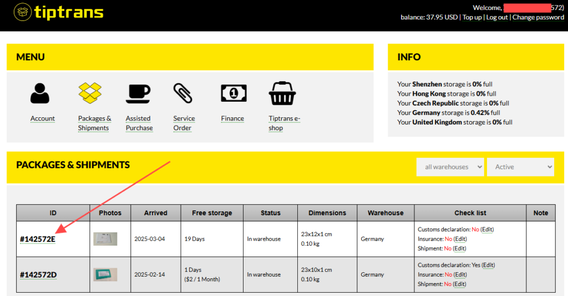568x296 pixels.
Task: Edit Shipment for package #142572D
Action: click(x=459, y=284)
